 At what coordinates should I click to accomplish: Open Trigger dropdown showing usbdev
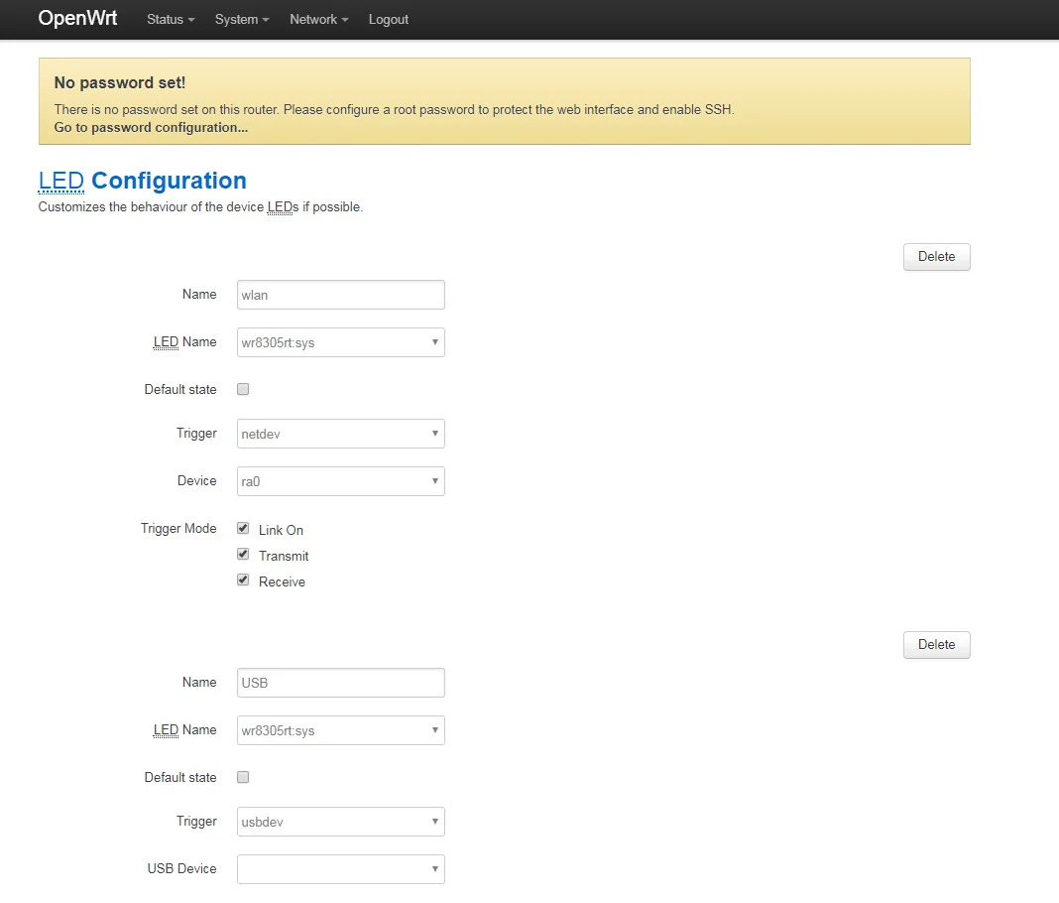click(340, 822)
